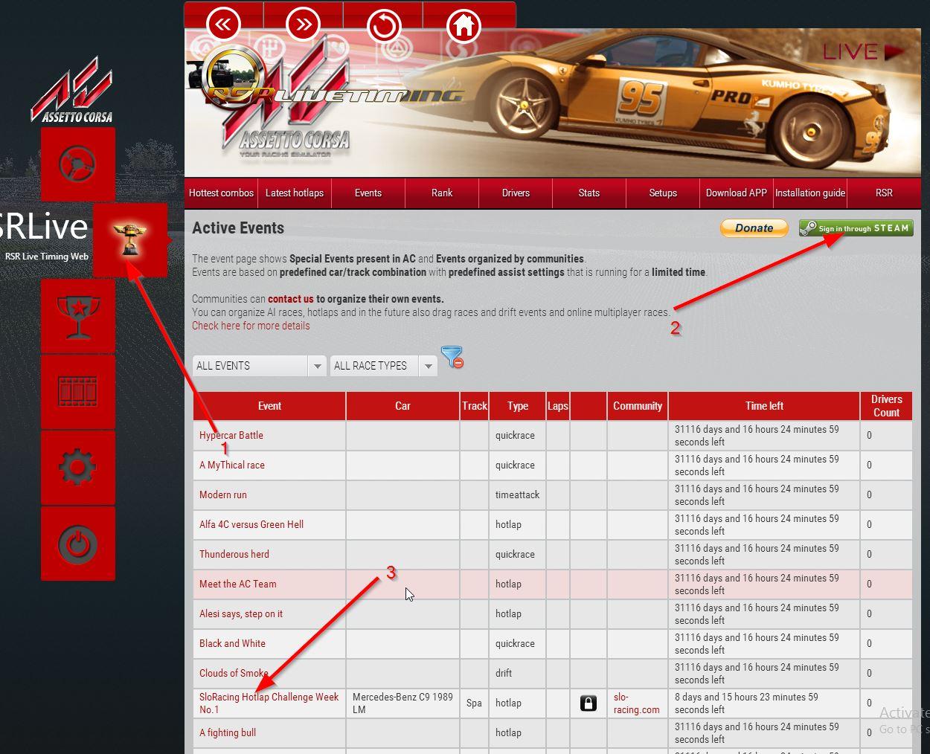The image size is (930, 754).
Task: Open the A MyThical race event
Action: [232, 465]
